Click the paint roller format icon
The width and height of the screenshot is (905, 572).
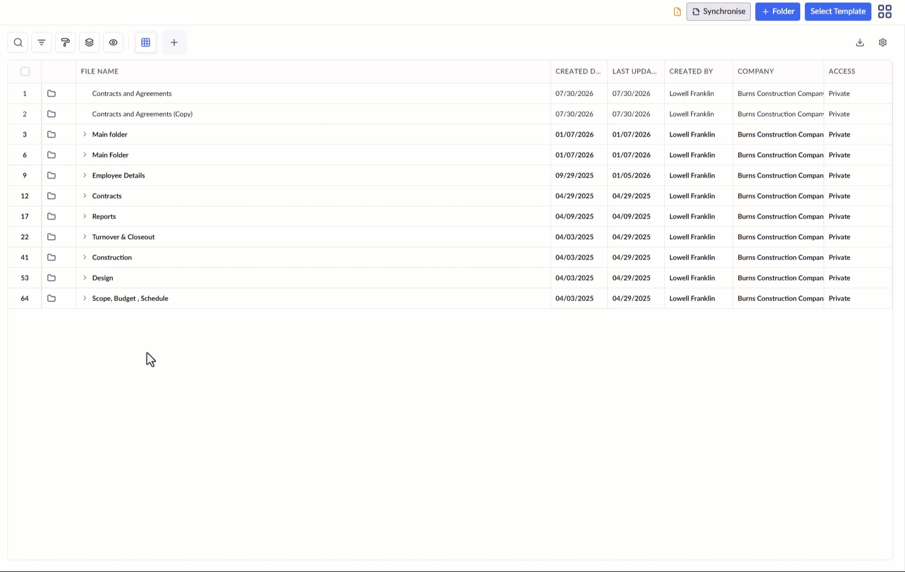click(x=65, y=43)
